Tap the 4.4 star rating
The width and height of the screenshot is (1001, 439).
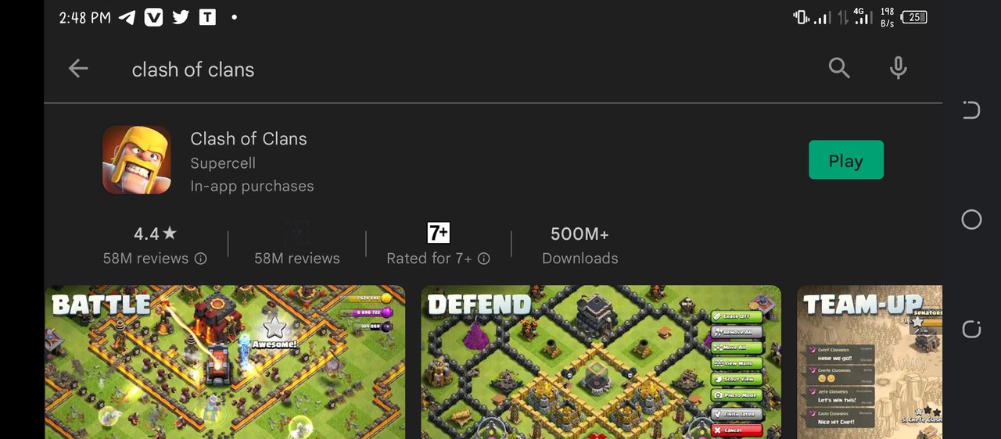155,234
